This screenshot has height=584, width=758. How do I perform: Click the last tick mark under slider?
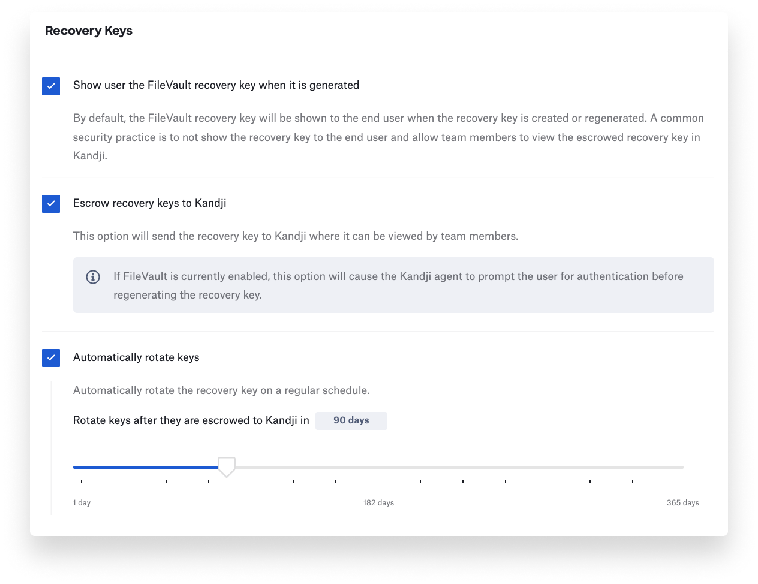tap(675, 481)
